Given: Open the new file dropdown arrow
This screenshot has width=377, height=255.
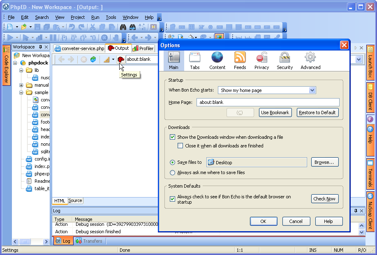Looking at the screenshot, I should point(17,27).
